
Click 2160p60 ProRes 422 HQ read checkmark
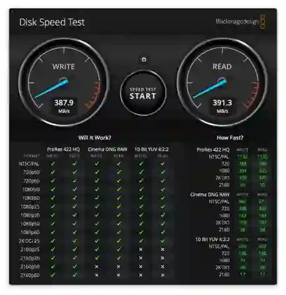75,275
